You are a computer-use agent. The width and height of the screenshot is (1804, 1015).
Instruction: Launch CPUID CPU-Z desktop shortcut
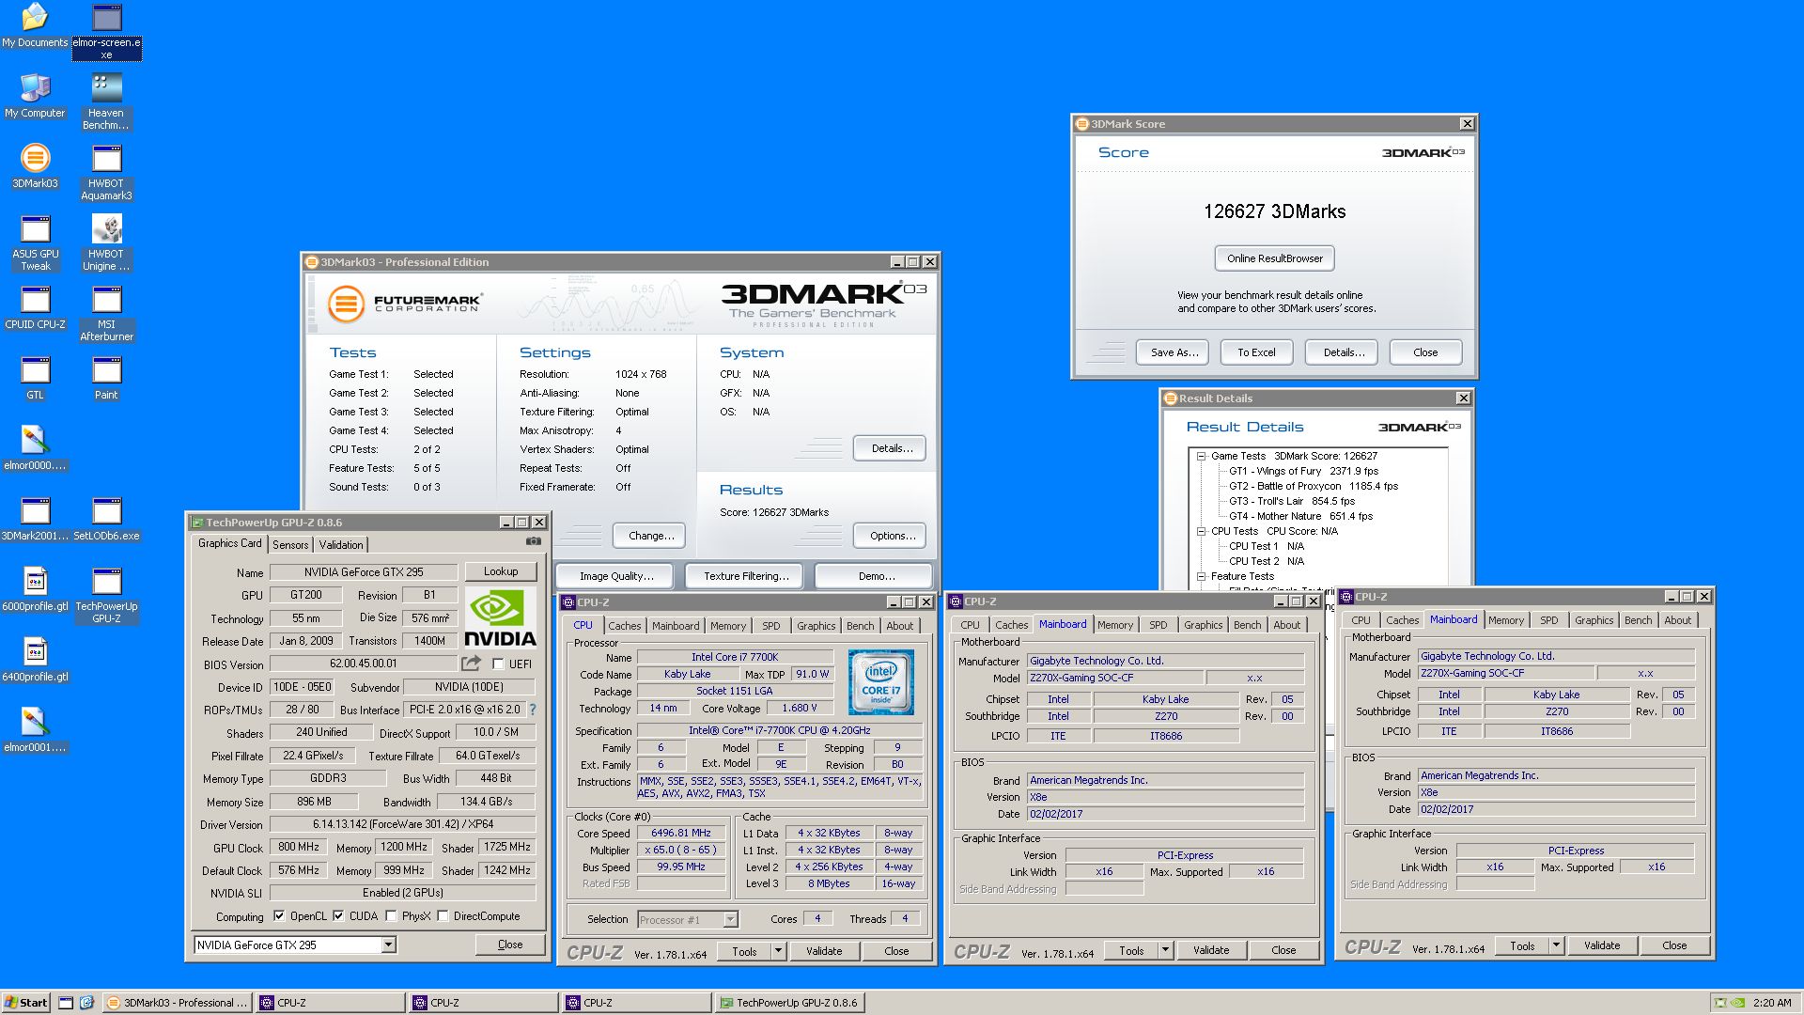[35, 307]
